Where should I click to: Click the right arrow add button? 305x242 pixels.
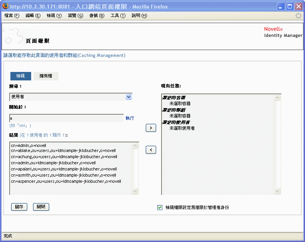coord(151,128)
